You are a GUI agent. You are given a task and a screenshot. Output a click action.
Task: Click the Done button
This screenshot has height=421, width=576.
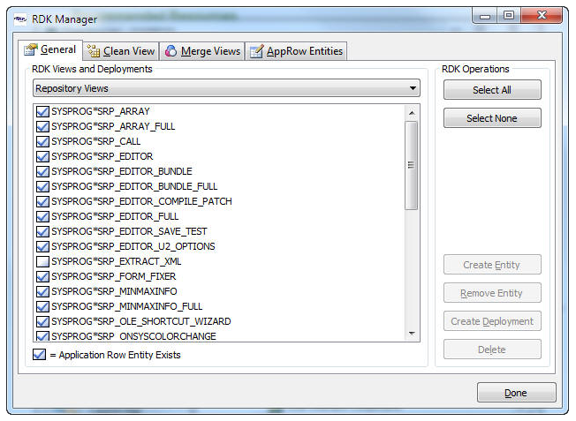pyautogui.click(x=516, y=393)
